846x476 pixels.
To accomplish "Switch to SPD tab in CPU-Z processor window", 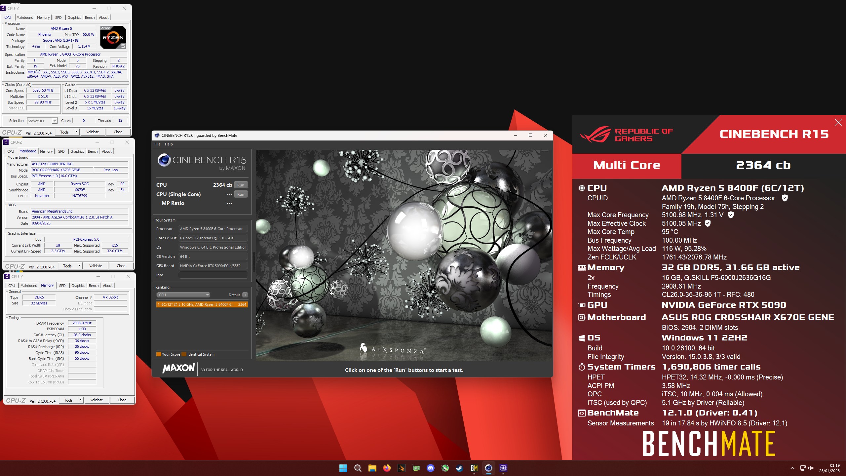I will 58,18.
